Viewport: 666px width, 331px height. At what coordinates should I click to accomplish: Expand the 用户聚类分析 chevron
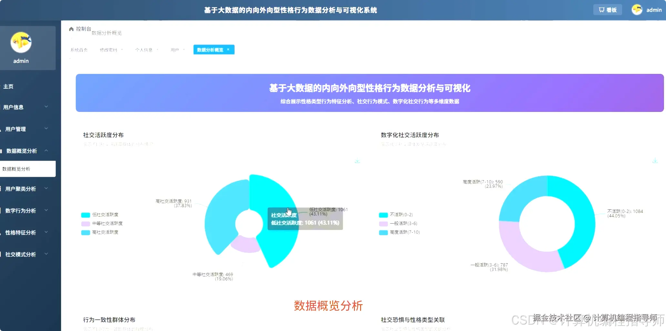pos(46,188)
